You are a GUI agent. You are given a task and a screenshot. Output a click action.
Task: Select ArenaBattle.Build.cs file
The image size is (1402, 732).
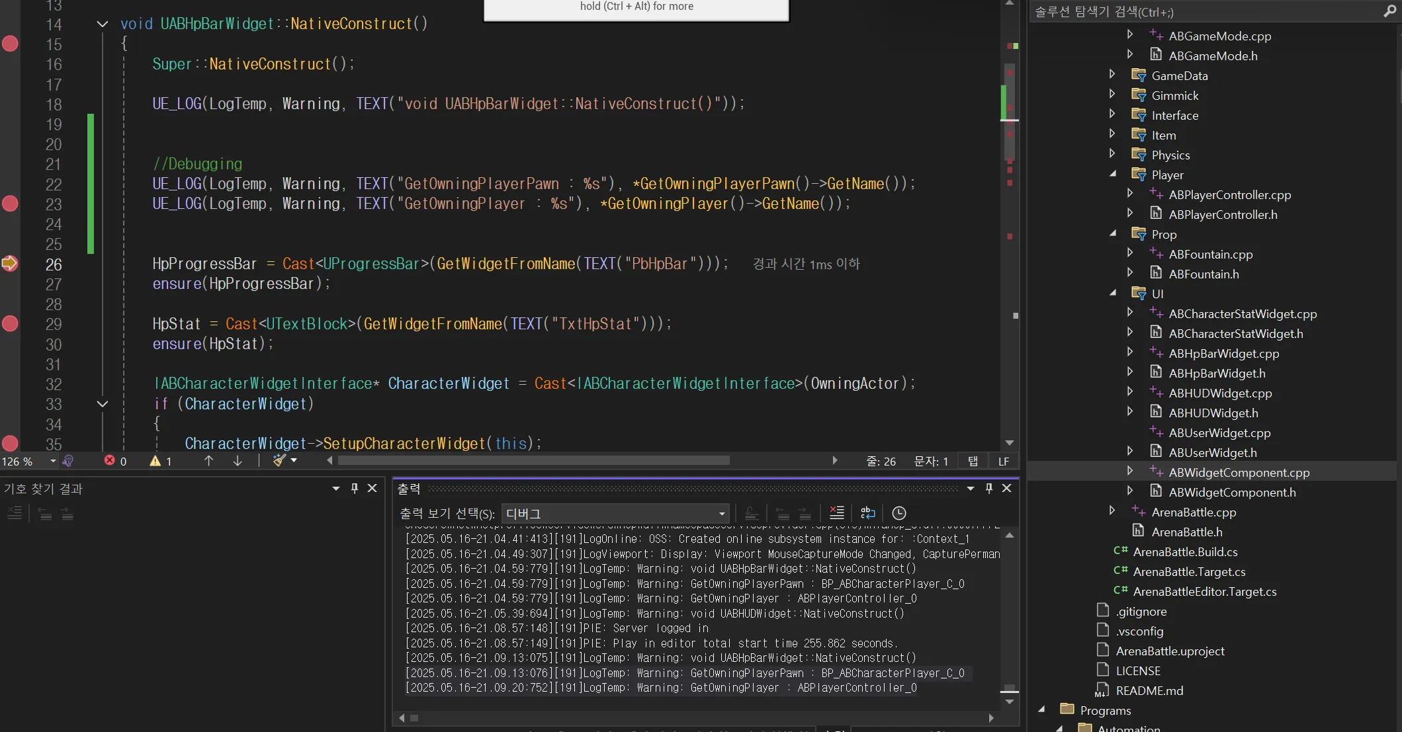(x=1185, y=551)
